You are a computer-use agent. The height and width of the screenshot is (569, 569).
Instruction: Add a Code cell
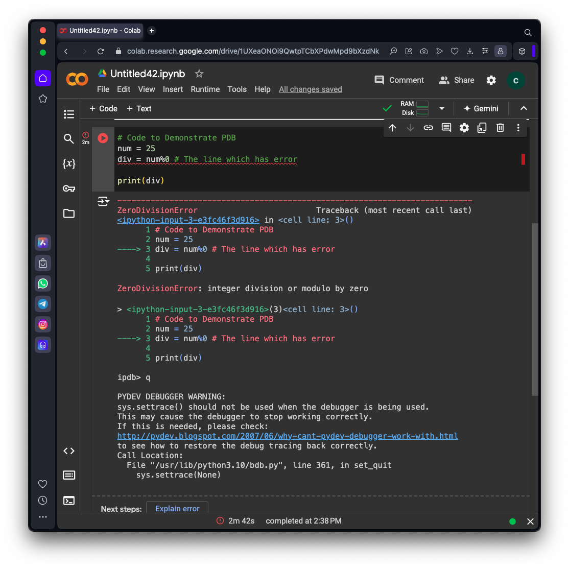click(x=103, y=108)
